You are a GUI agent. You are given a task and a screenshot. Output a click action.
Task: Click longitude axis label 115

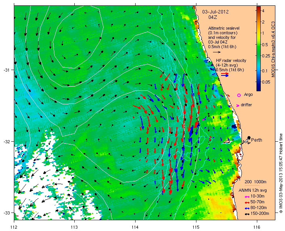[x=196, y=227]
